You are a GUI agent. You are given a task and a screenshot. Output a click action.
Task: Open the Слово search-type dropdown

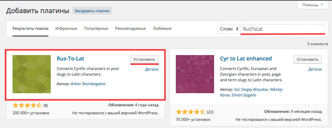coord(229,29)
